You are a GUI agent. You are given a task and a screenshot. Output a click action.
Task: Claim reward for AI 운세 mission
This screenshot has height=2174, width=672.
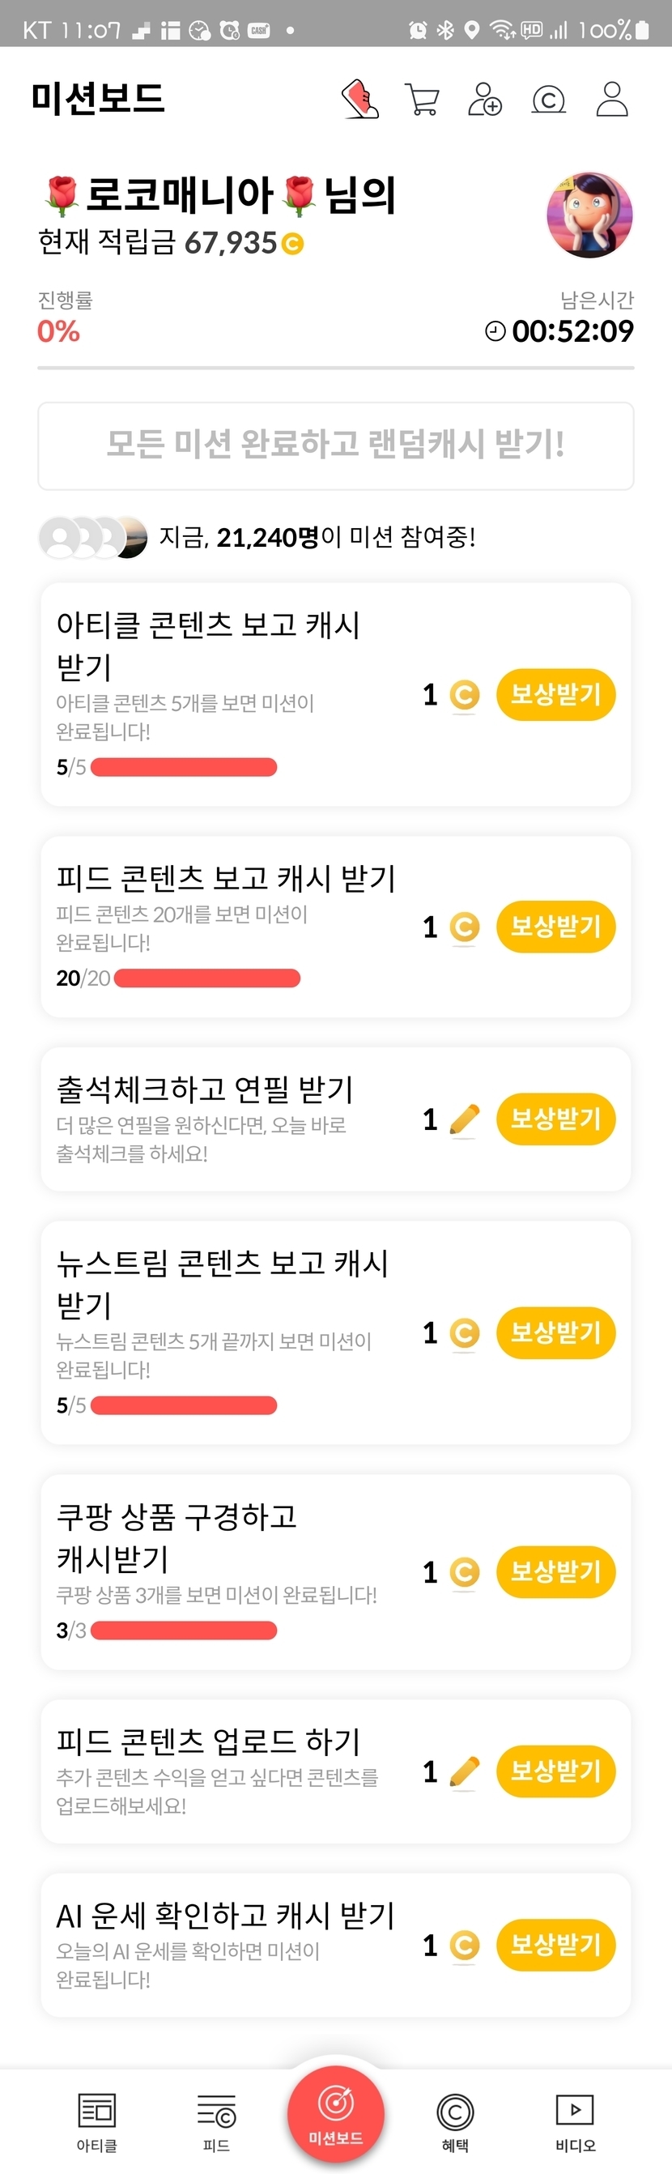[555, 1945]
